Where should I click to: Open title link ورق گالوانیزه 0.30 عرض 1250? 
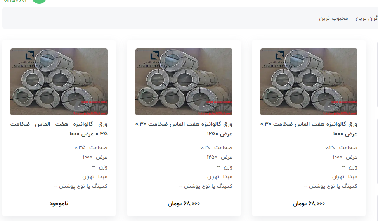[x=184, y=129]
